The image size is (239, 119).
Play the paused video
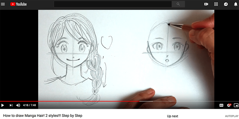pyautogui.click(x=3, y=105)
